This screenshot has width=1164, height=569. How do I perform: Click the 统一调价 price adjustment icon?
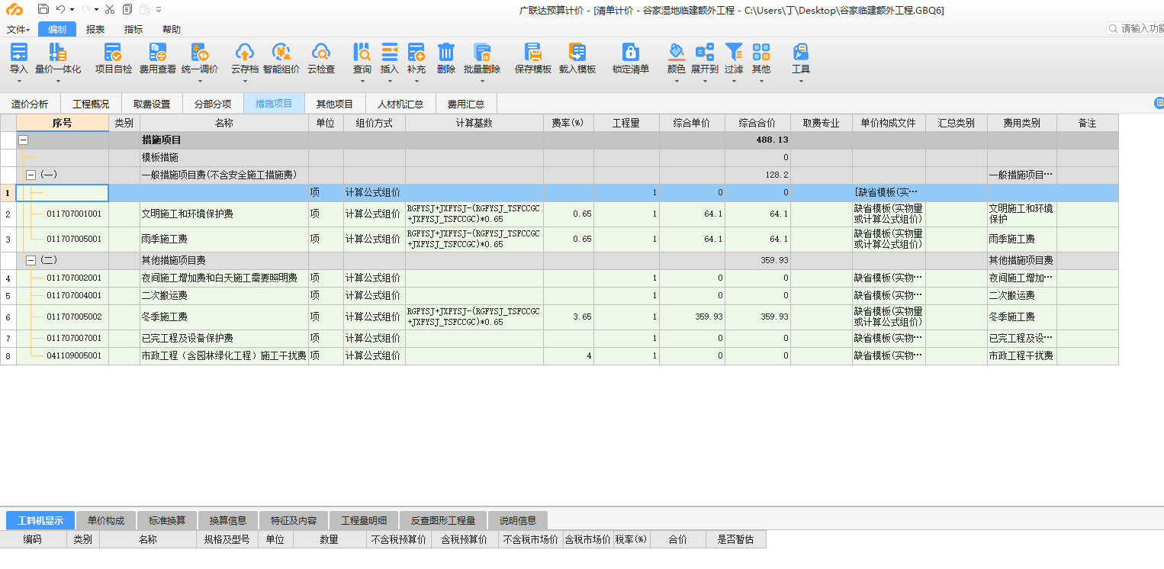click(200, 53)
